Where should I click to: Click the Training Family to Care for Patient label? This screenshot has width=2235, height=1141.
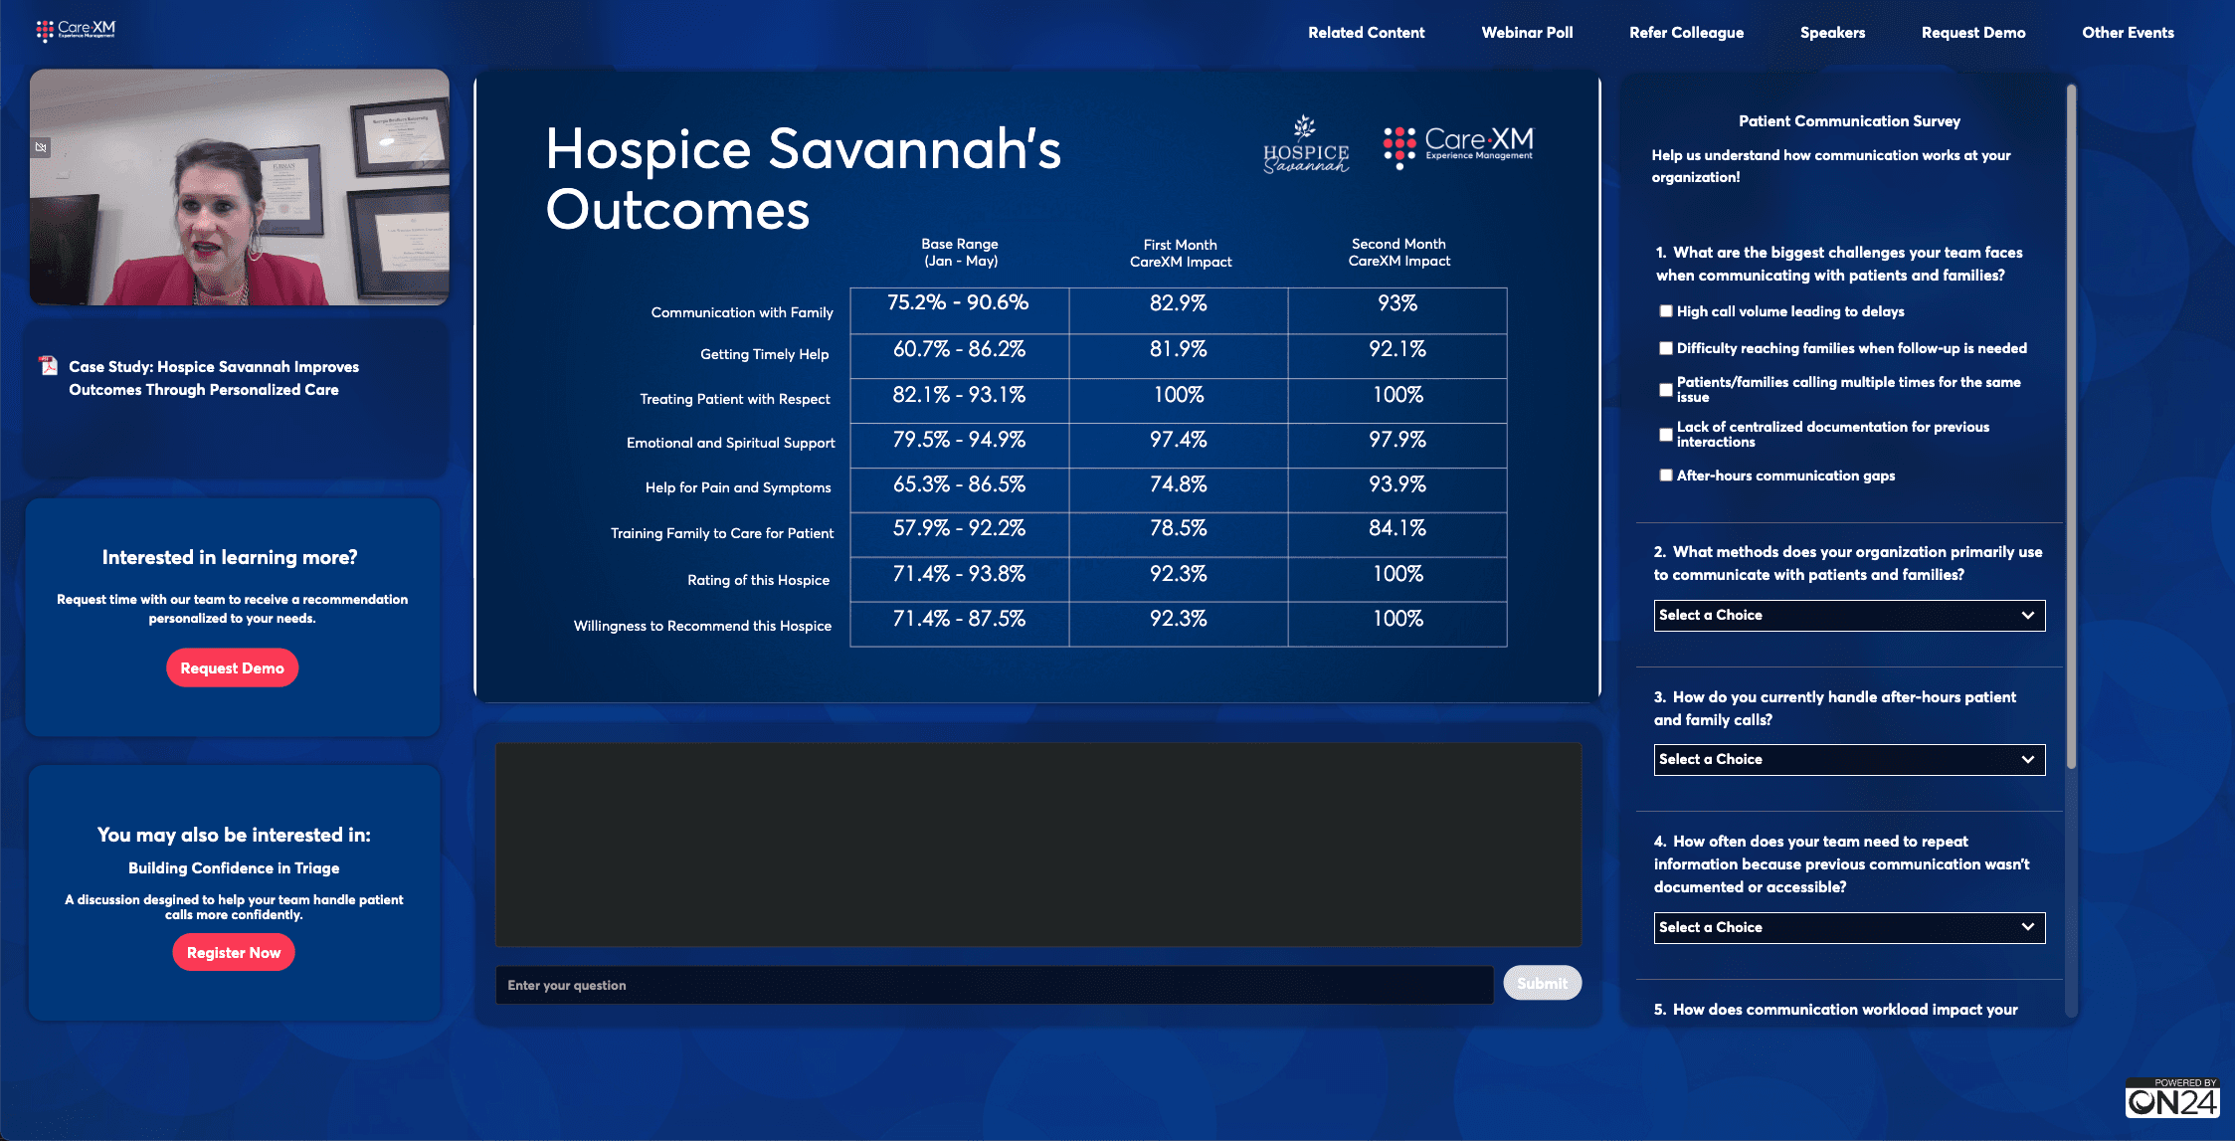click(x=722, y=533)
